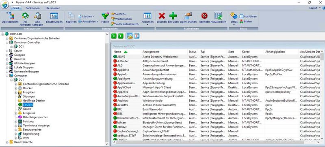This screenshot has width=325, height=147.
Task: Switch to the Ressourcen tab
Action: (x=53, y=8)
